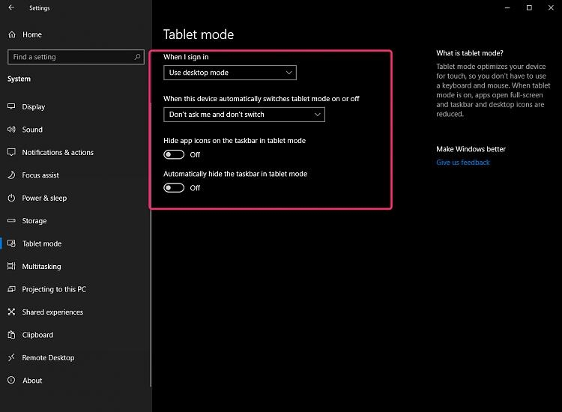Close the Settings window
This screenshot has height=412, width=562.
pos(551,7)
